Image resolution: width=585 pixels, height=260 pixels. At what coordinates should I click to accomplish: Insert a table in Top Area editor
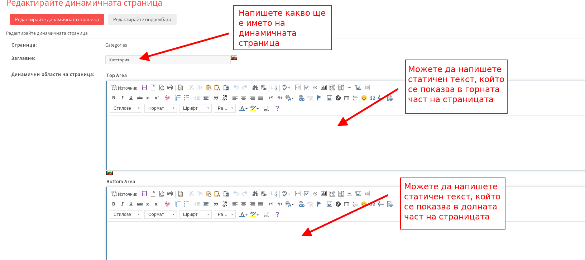(x=346, y=98)
